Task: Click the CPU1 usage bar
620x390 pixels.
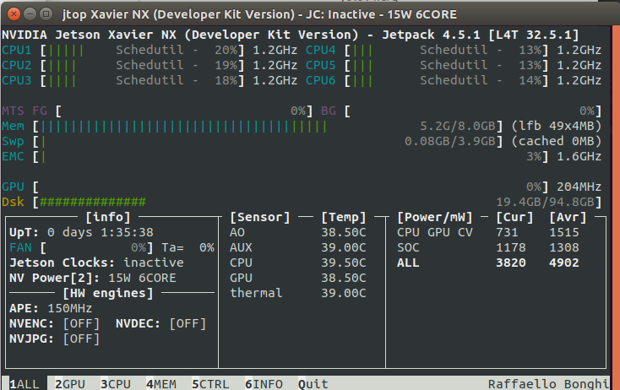Action: click(x=143, y=50)
